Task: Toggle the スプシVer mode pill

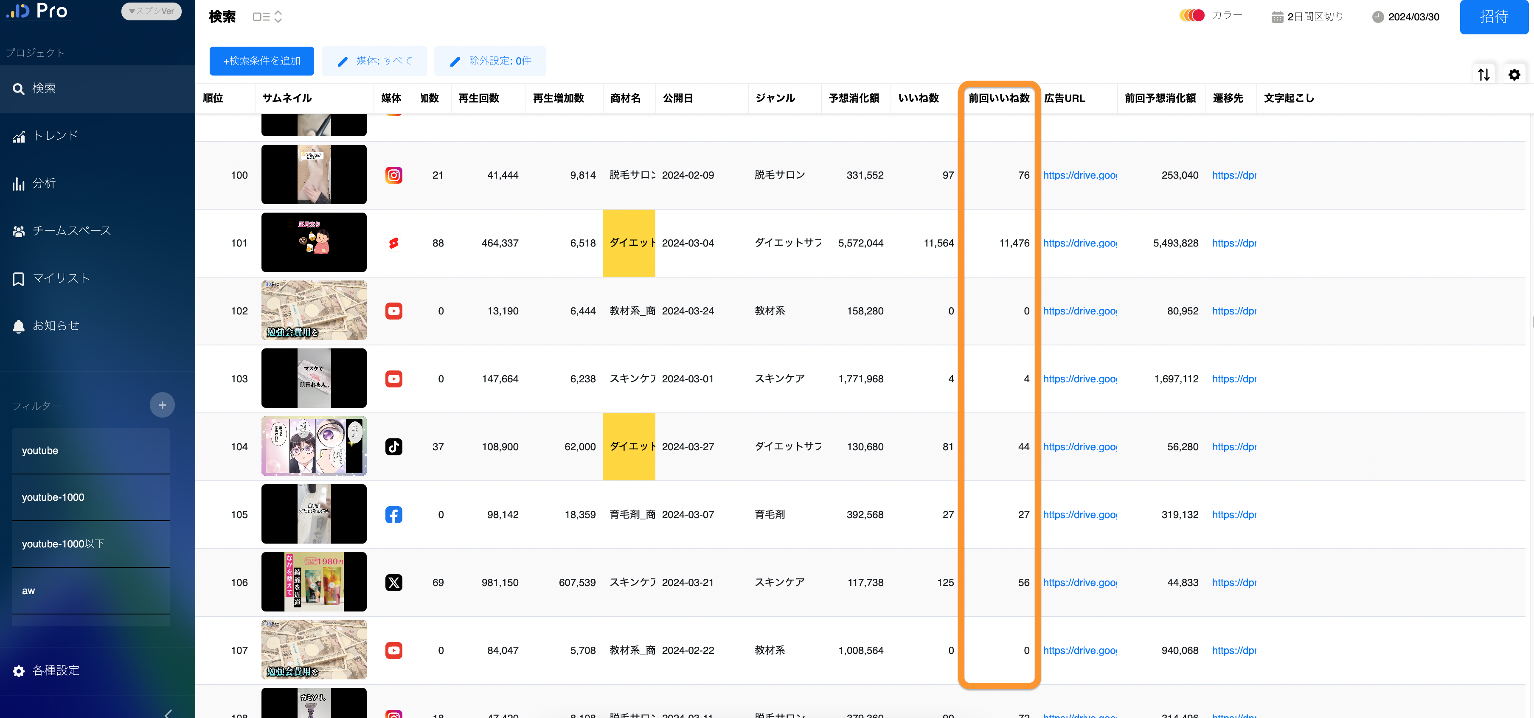Action: click(x=151, y=11)
